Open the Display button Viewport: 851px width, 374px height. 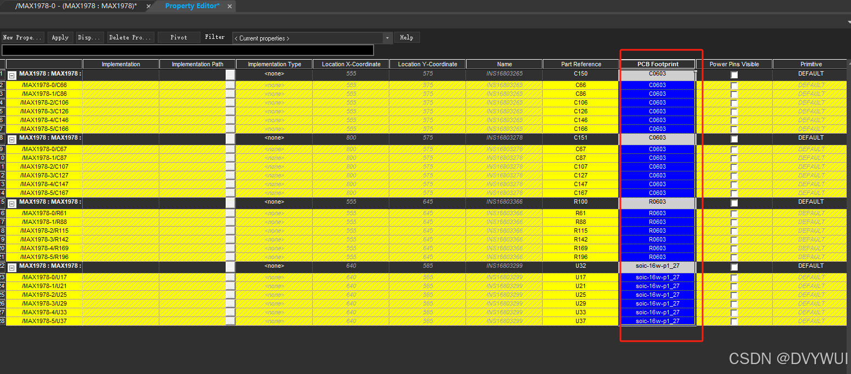coord(89,38)
